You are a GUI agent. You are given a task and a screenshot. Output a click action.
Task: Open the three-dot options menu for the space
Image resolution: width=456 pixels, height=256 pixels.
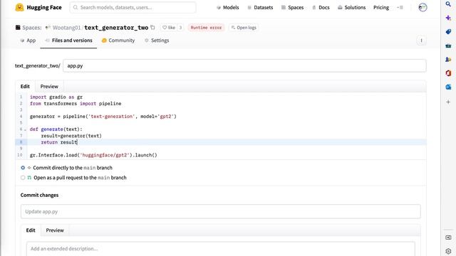[421, 41]
